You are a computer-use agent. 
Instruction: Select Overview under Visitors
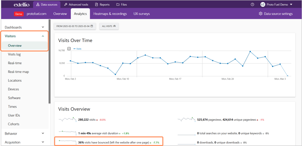[x=24, y=46]
